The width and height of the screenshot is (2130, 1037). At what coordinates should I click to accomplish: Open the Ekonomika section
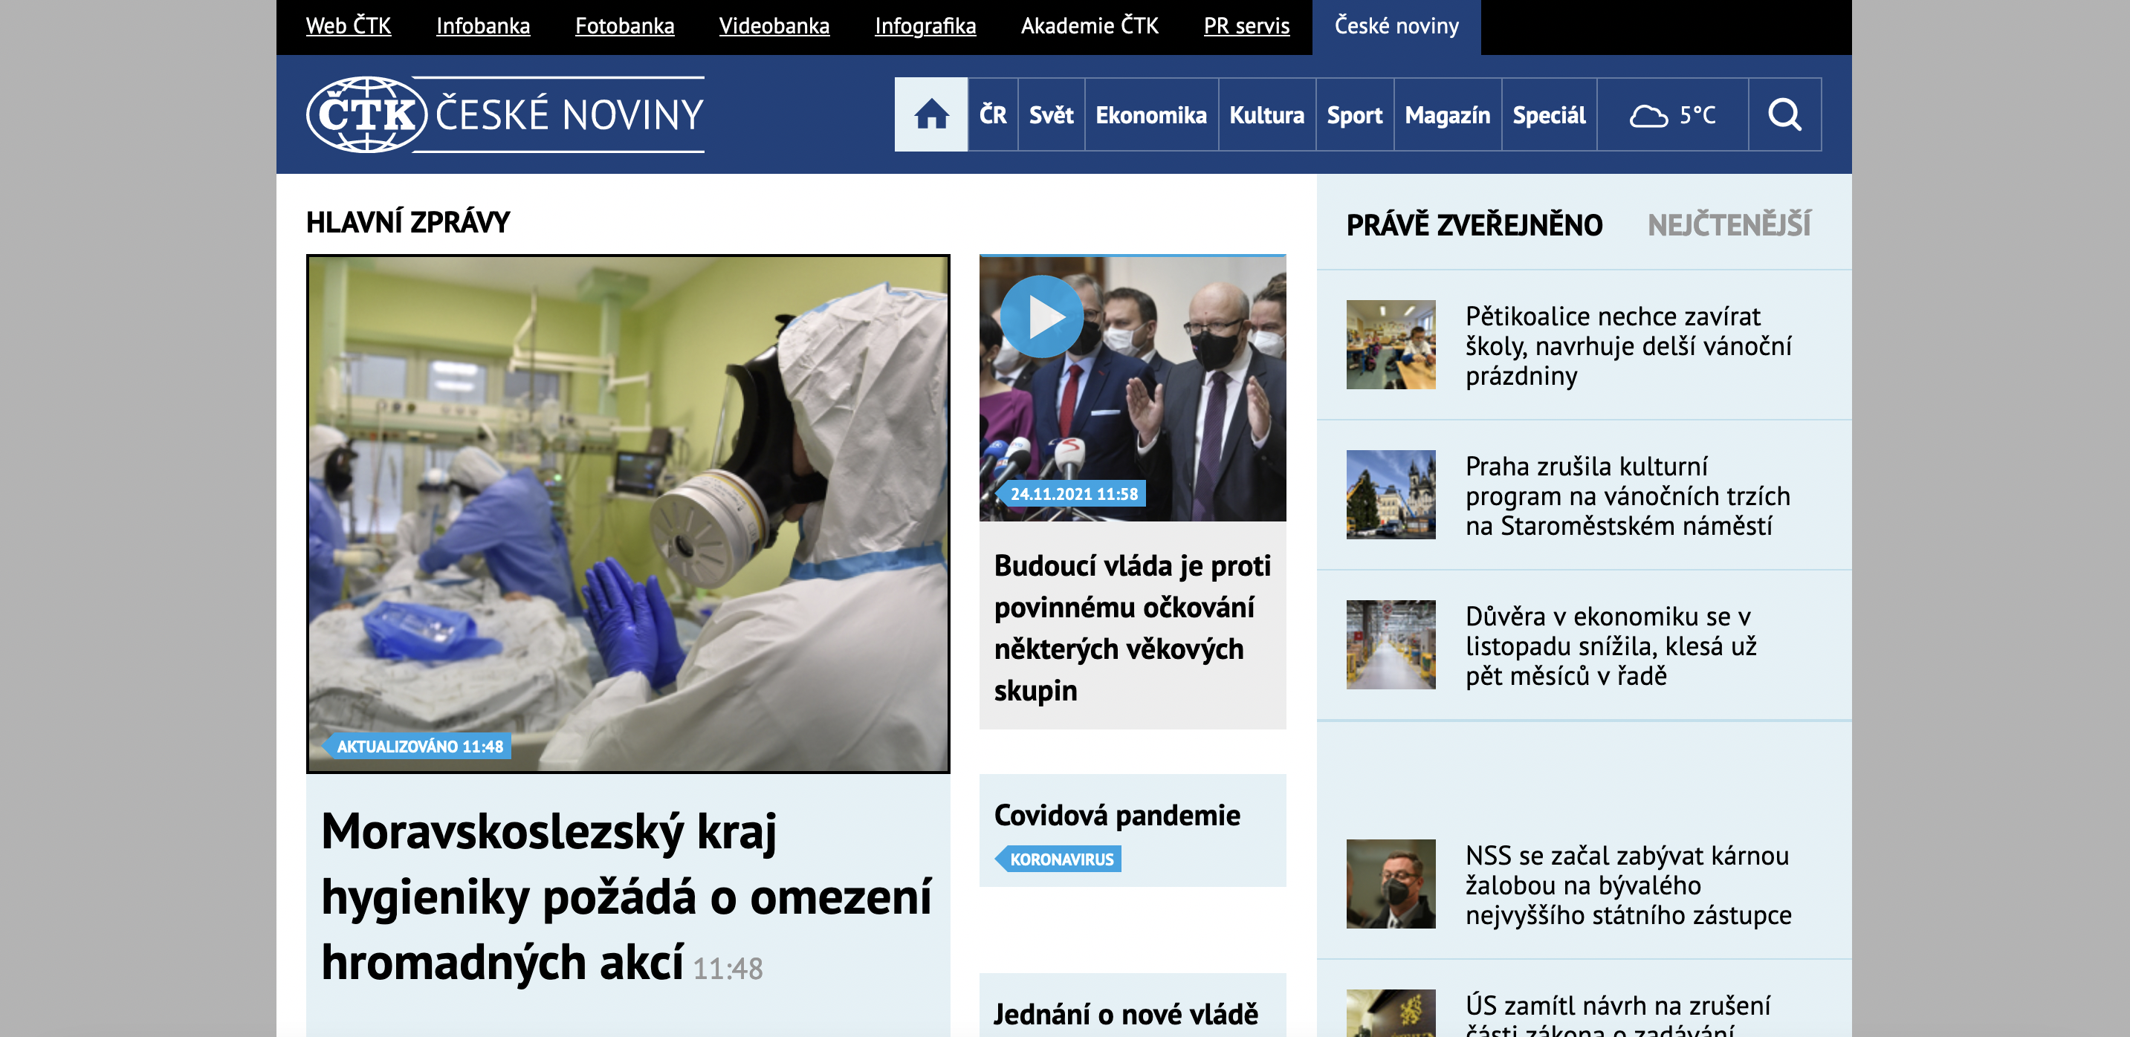pyautogui.click(x=1151, y=115)
